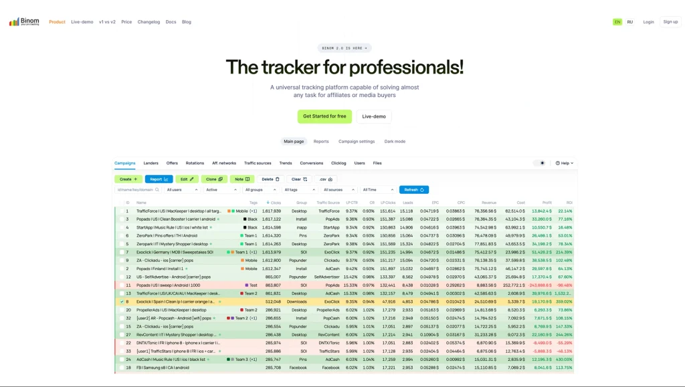Viewport: 685px width, 387px height.
Task: Check the checkbox for Popads Clean Booster row
Action: tap(122, 219)
